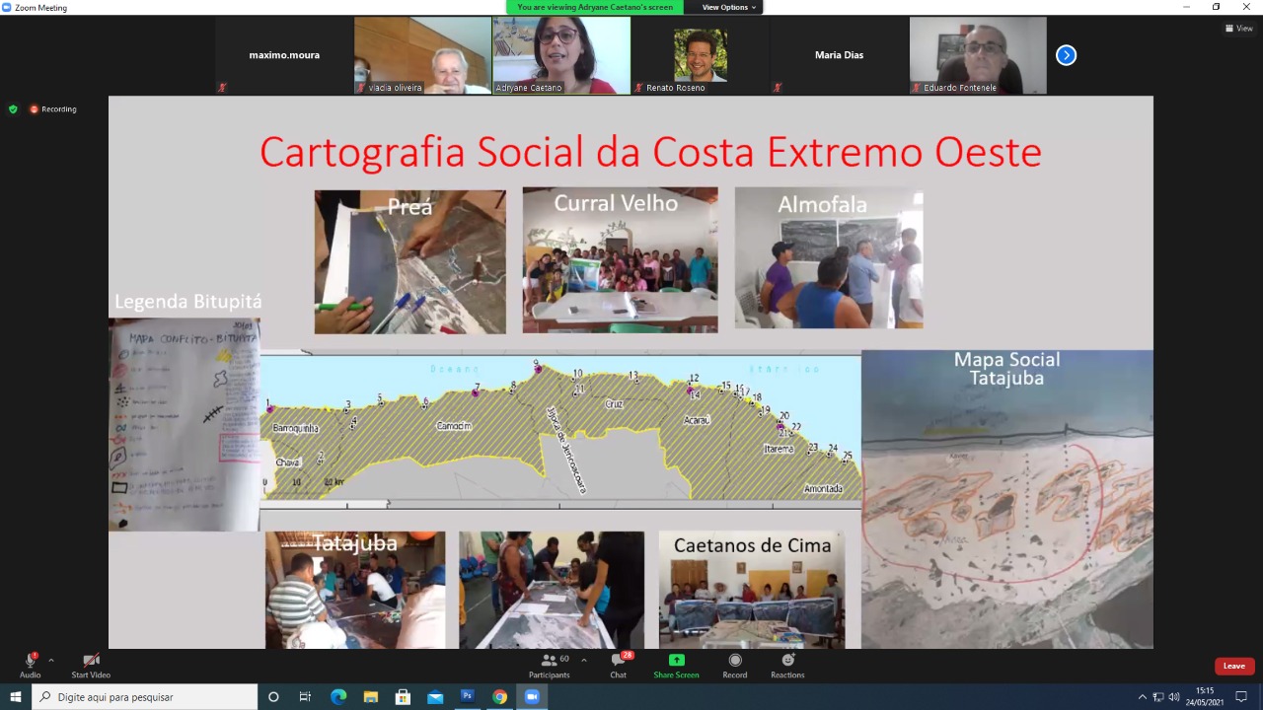
Task: Expand audio settings arrow beside Audio
Action: click(51, 660)
